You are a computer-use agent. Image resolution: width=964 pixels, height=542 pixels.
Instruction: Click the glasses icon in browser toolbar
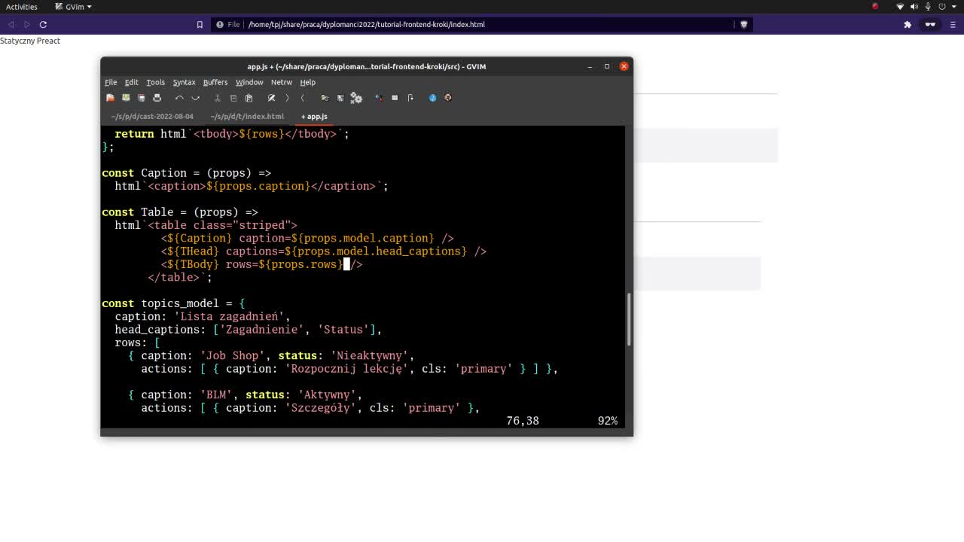930,24
